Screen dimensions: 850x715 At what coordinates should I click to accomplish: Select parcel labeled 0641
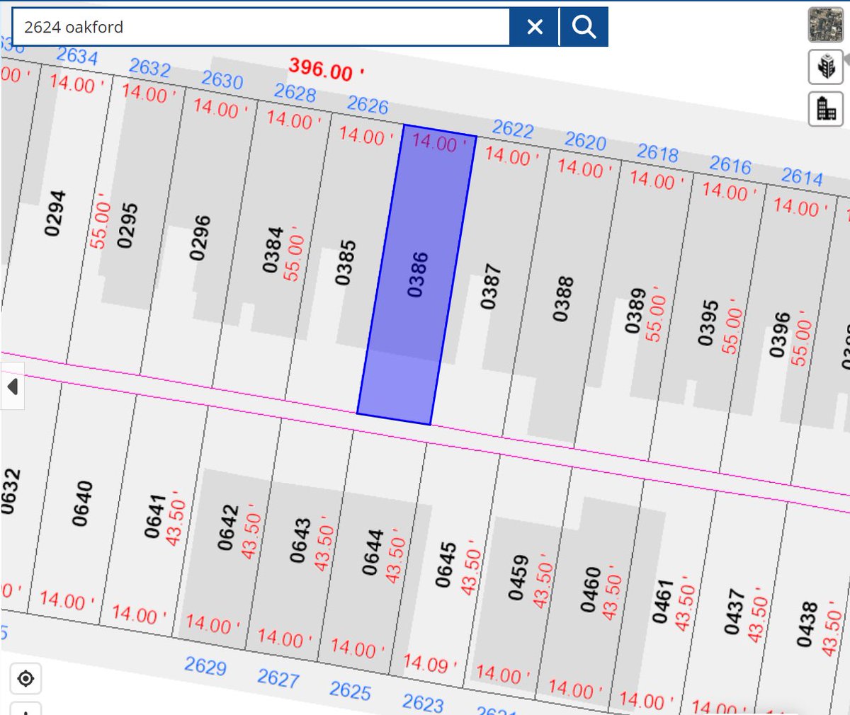point(154,516)
